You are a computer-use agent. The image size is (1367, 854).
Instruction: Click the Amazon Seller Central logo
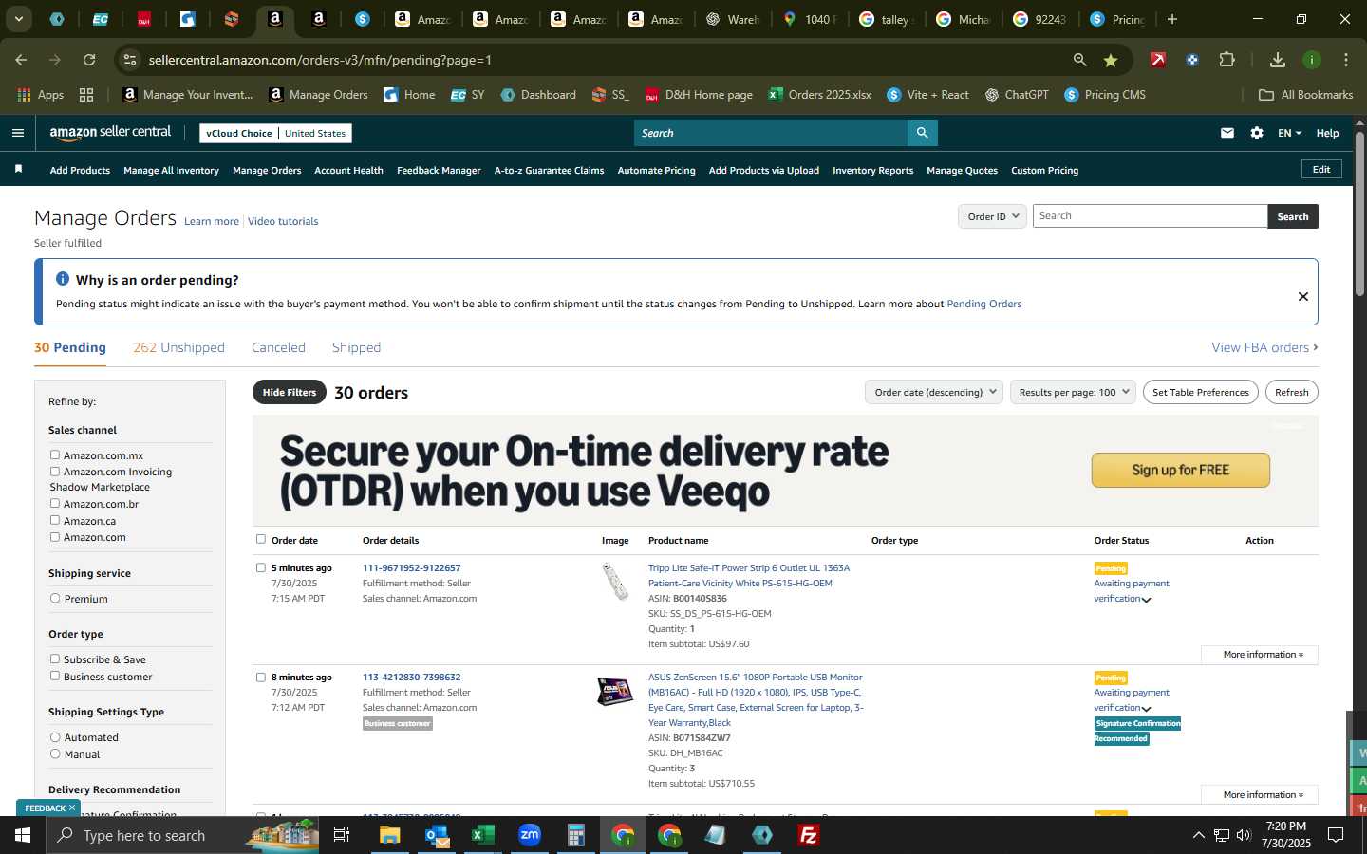(110, 133)
